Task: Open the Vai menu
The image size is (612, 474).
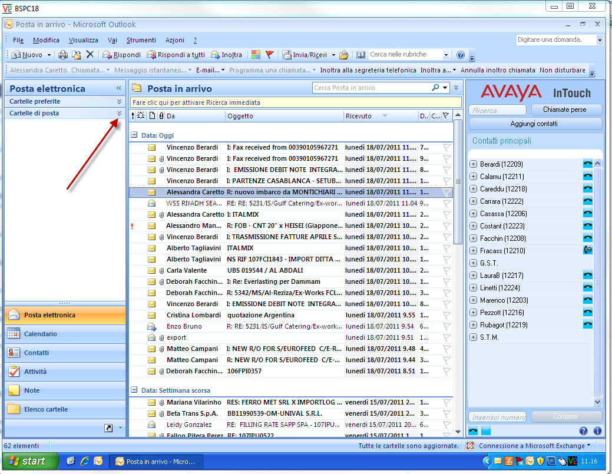Action: pyautogui.click(x=113, y=40)
